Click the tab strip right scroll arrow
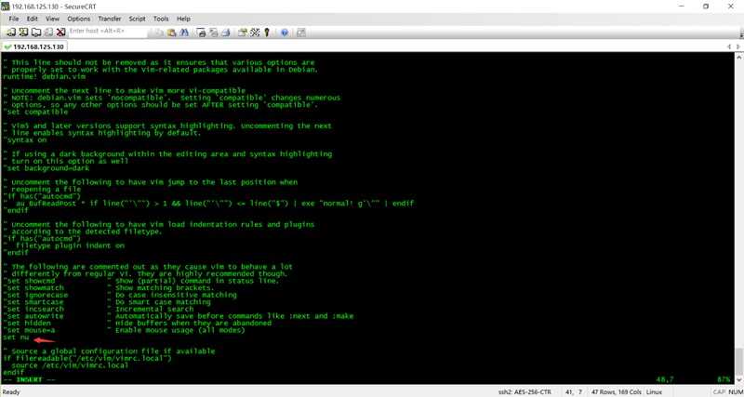Image resolution: width=744 pixels, height=397 pixels. tap(738, 47)
